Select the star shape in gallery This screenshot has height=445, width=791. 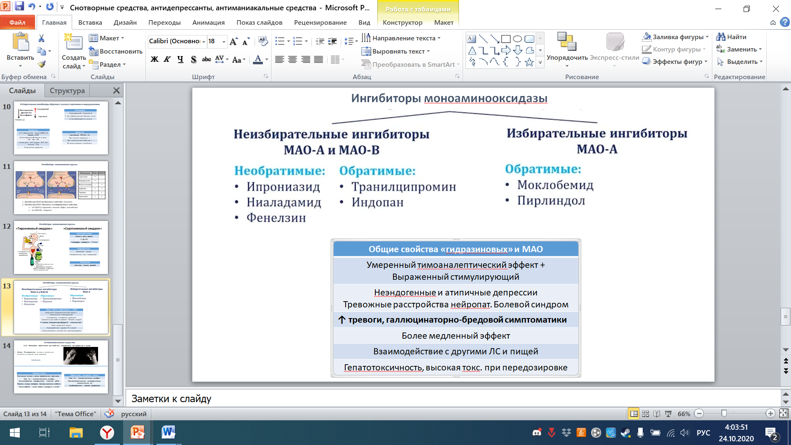point(529,62)
